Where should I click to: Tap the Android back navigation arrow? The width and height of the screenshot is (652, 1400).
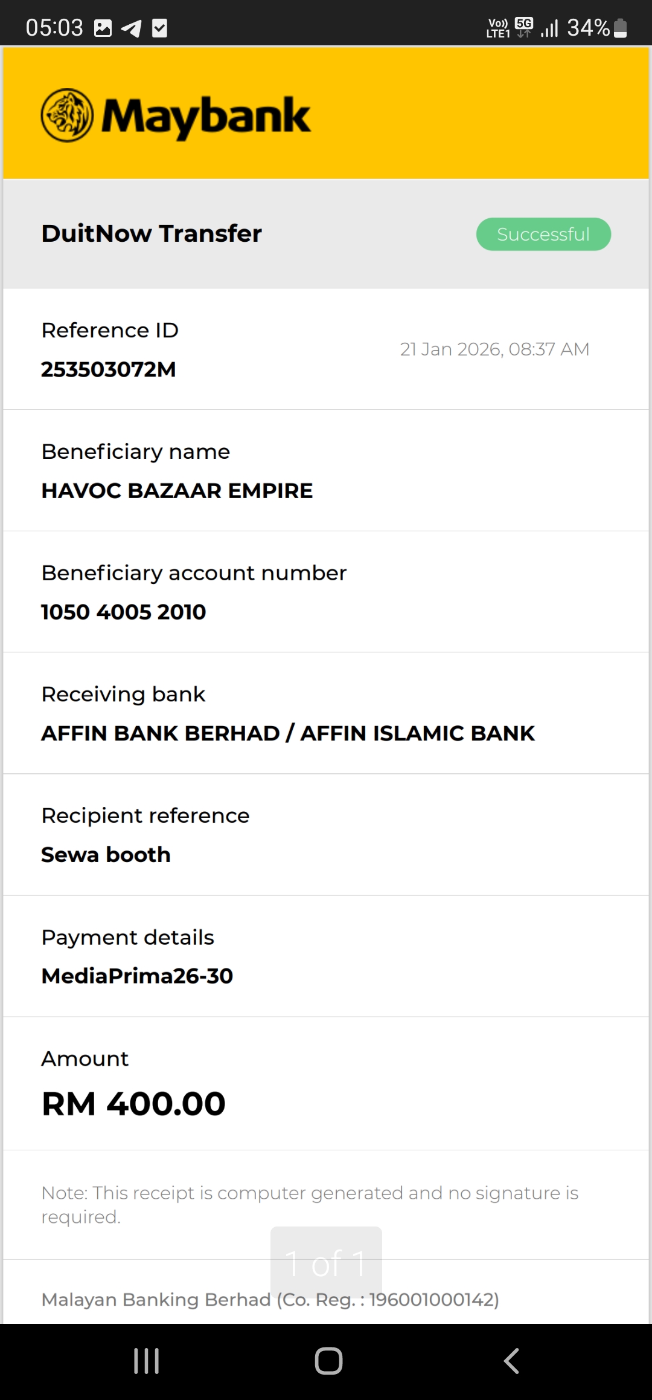point(511,1361)
